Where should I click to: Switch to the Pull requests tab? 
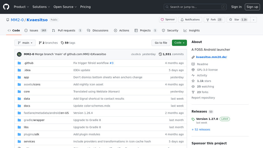67,30
